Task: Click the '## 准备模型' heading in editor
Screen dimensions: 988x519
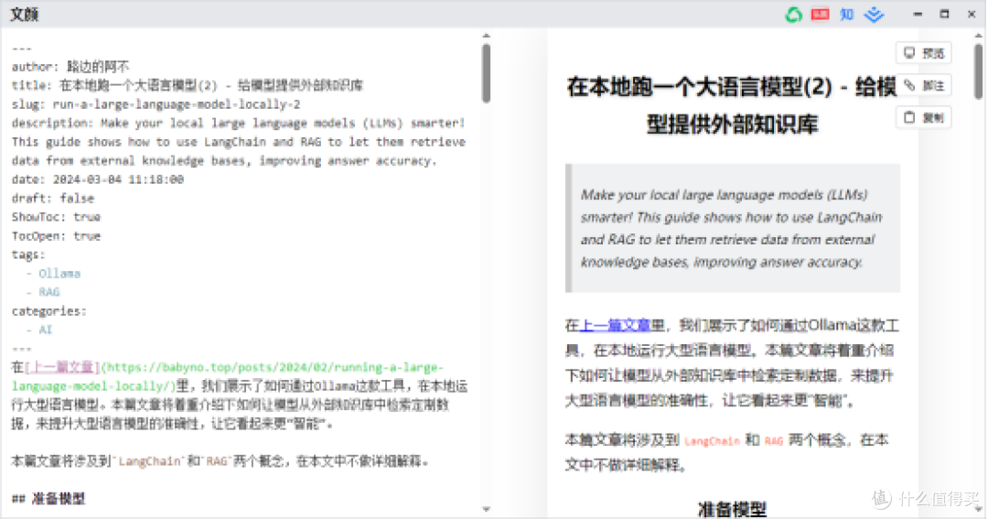Action: [48, 500]
